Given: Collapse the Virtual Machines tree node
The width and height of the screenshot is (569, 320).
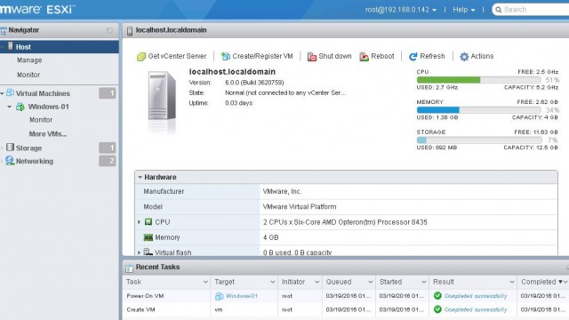Looking at the screenshot, I should [x=2, y=93].
